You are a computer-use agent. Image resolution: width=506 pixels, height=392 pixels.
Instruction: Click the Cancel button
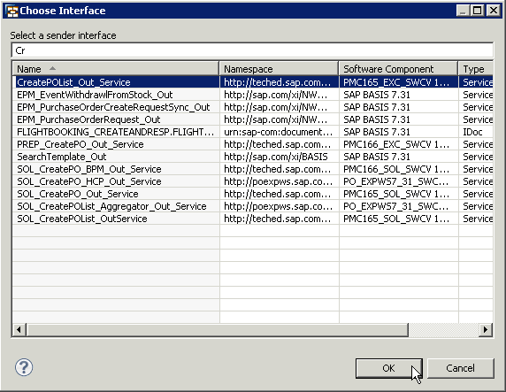point(461,368)
